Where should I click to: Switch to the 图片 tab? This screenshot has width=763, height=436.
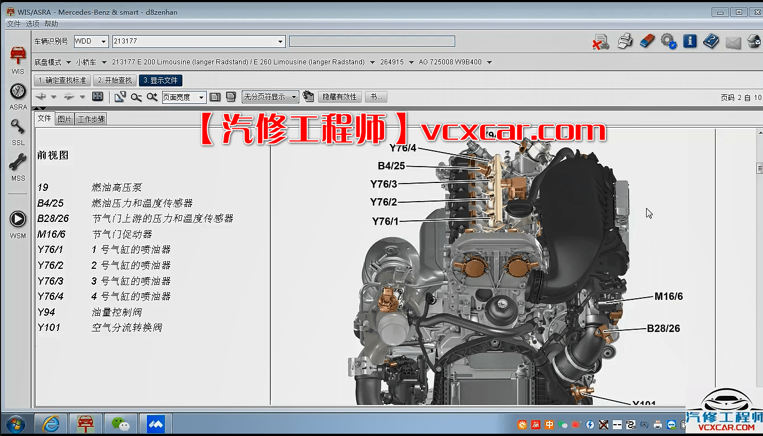(x=64, y=119)
